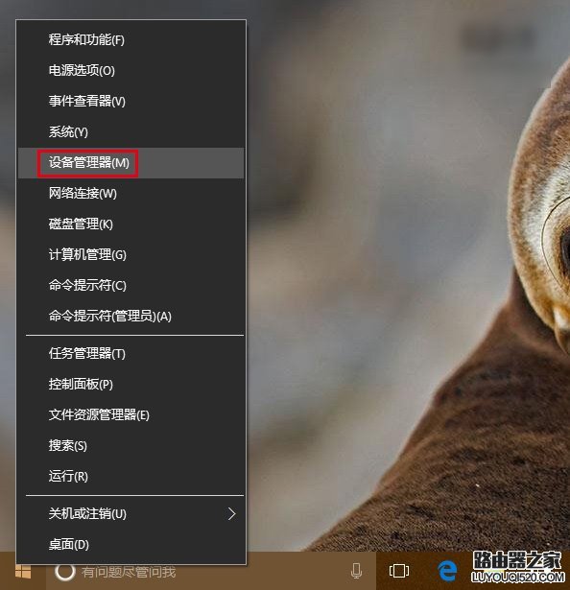Open 事件查看器(V)

click(131, 101)
